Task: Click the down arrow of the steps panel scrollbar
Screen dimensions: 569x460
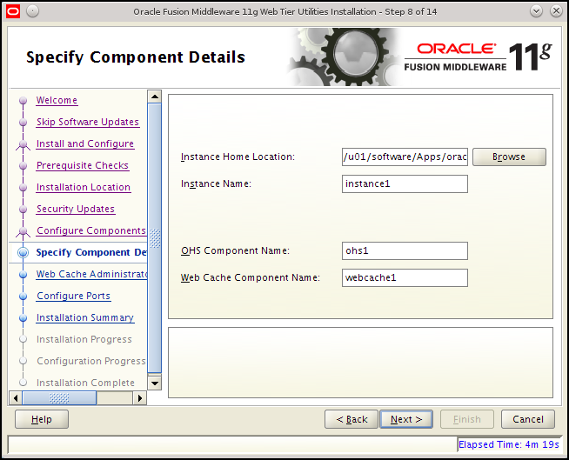Action: (155, 383)
